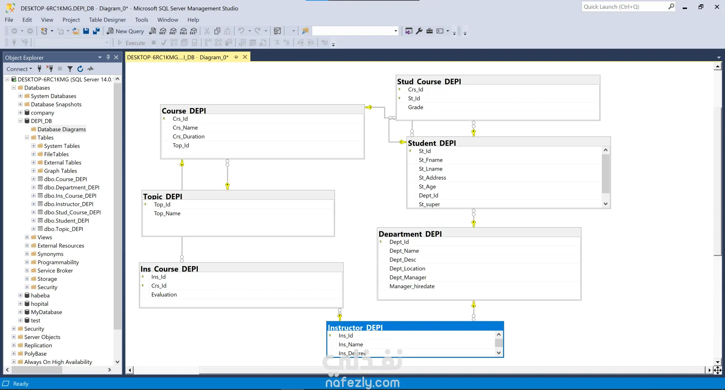
Task: Open a new XMLA query
Action: pos(184,31)
